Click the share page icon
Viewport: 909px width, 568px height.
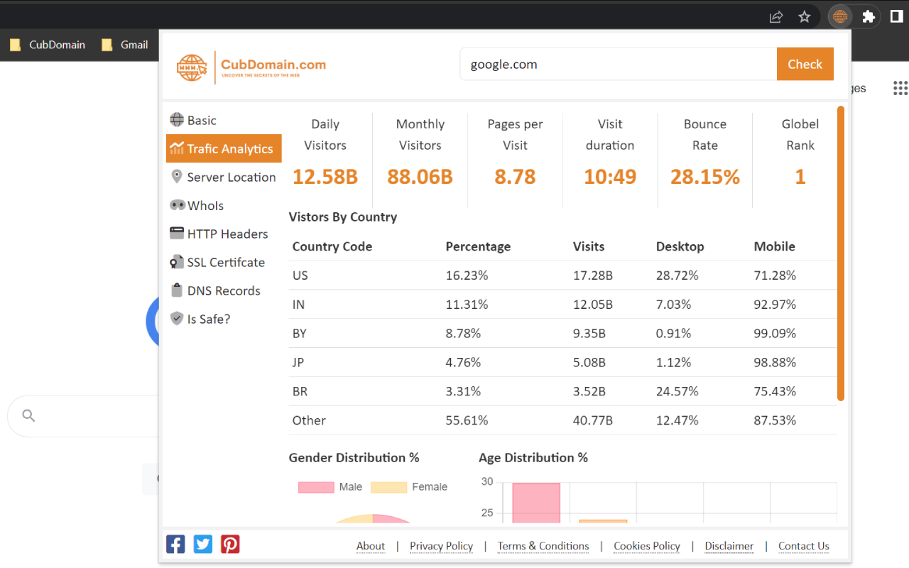pos(776,16)
